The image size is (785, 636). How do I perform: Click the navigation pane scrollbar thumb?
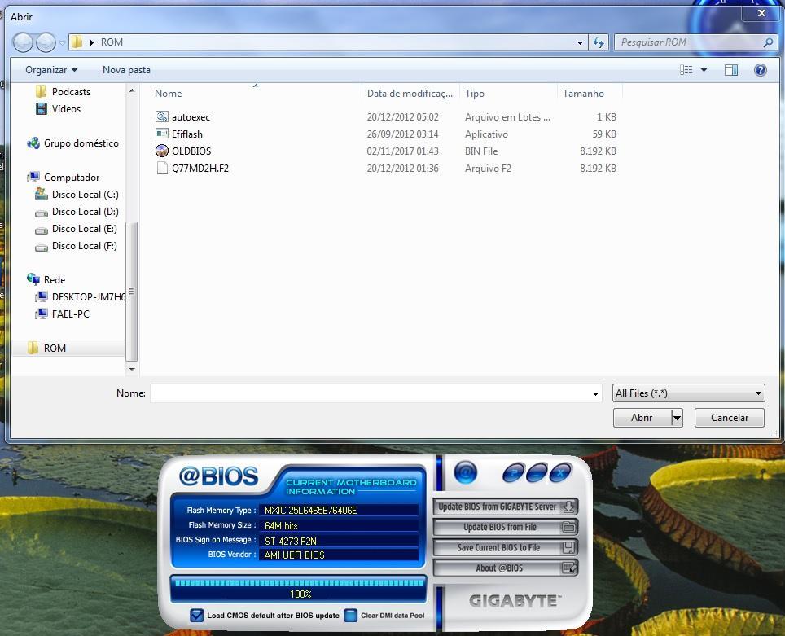132,291
